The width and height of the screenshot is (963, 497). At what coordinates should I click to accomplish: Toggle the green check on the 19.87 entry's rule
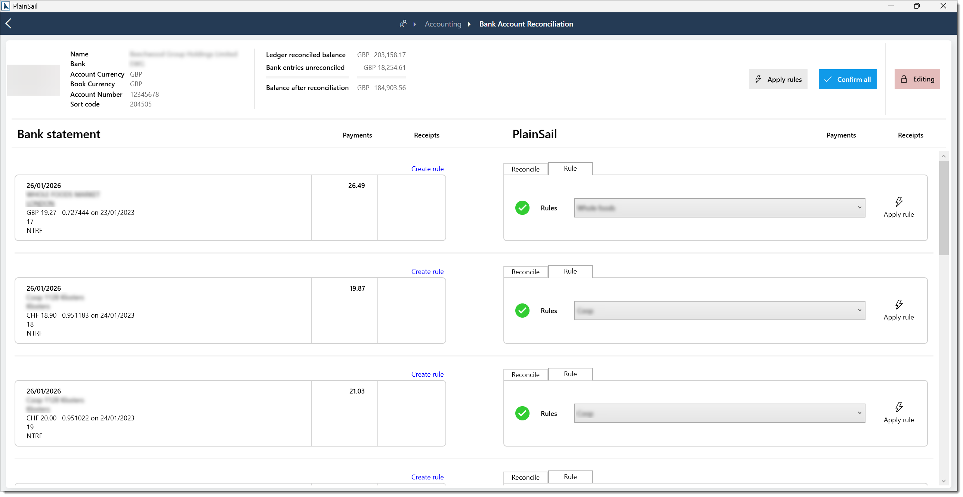tap(522, 311)
